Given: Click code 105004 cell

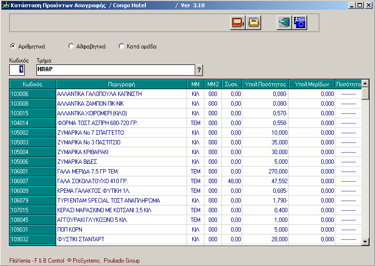Looking at the screenshot, I should click(x=33, y=152).
